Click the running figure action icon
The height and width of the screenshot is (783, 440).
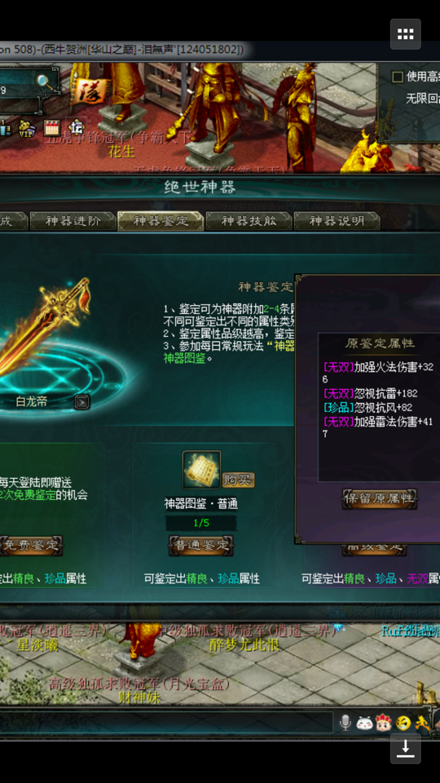[x=422, y=723]
